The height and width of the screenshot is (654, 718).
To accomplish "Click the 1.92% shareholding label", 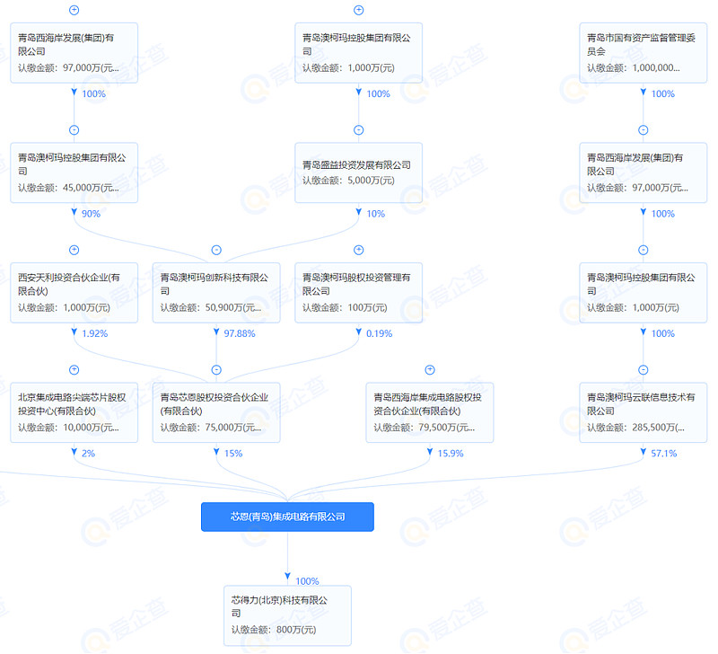I will click(95, 333).
